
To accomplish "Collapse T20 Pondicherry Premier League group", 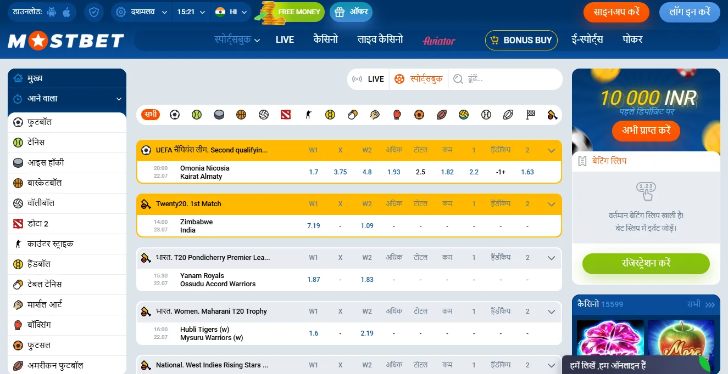I will [552, 258].
